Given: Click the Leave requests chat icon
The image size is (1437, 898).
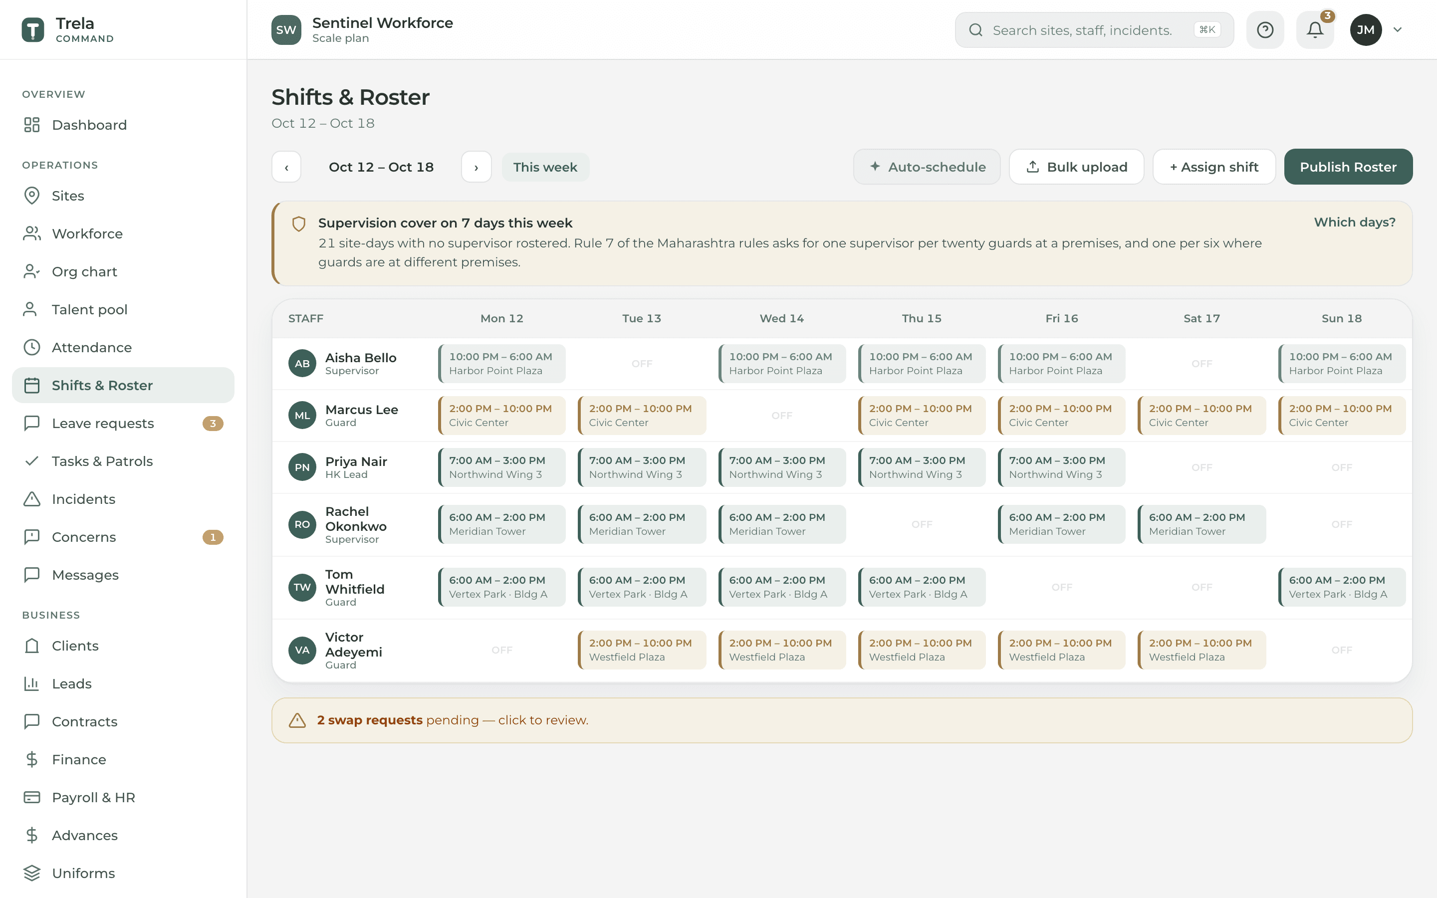Looking at the screenshot, I should [x=31, y=424].
